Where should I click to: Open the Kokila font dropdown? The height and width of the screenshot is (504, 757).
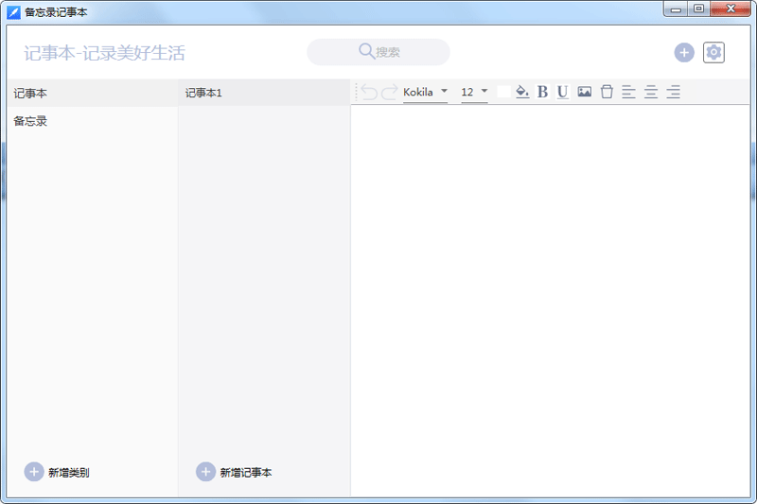[425, 92]
